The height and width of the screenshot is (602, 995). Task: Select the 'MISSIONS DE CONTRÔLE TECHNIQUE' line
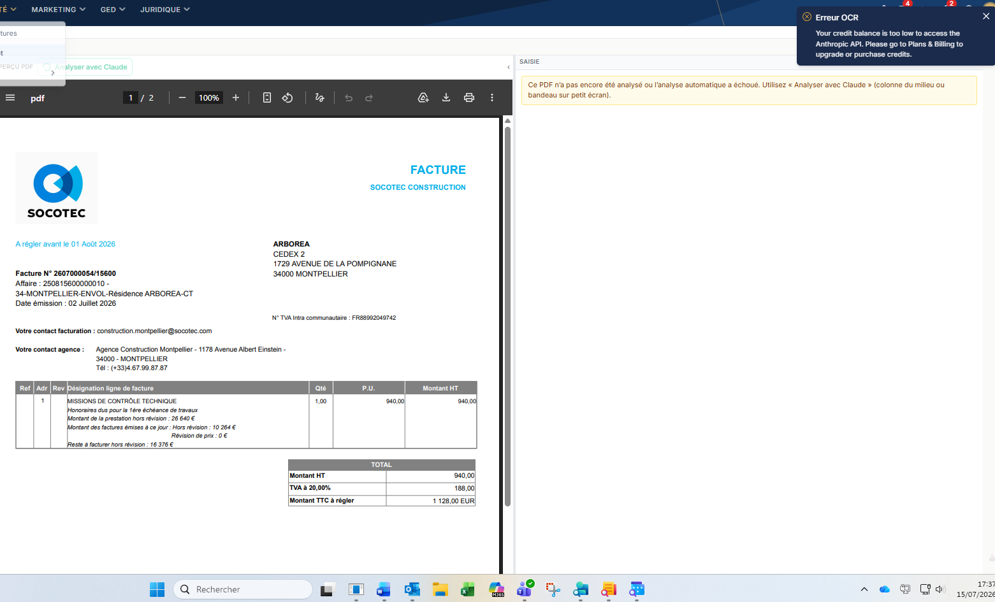(122, 401)
